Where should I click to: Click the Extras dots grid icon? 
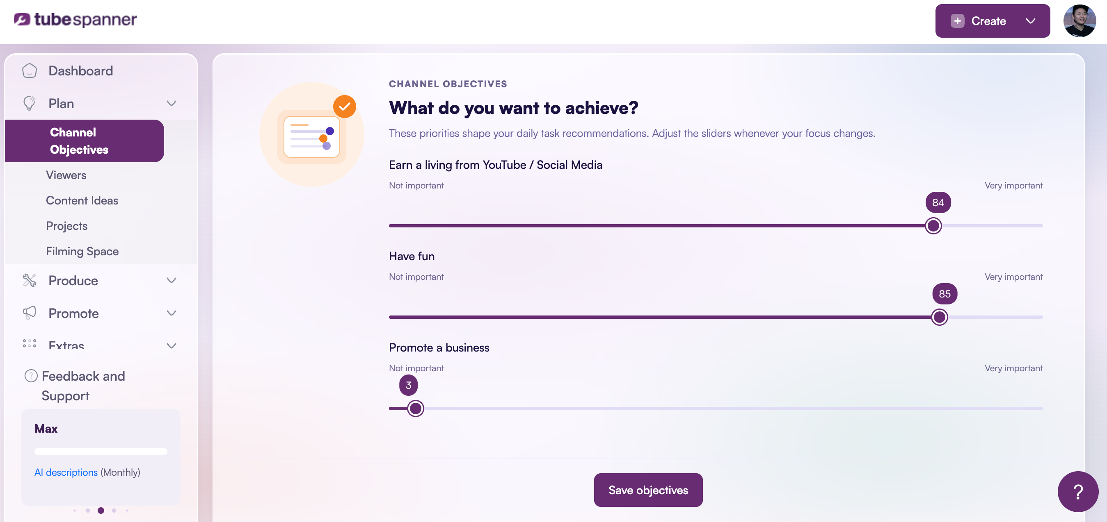[29, 343]
